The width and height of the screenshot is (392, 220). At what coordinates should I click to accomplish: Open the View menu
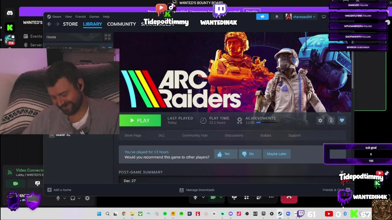pyautogui.click(x=68, y=16)
